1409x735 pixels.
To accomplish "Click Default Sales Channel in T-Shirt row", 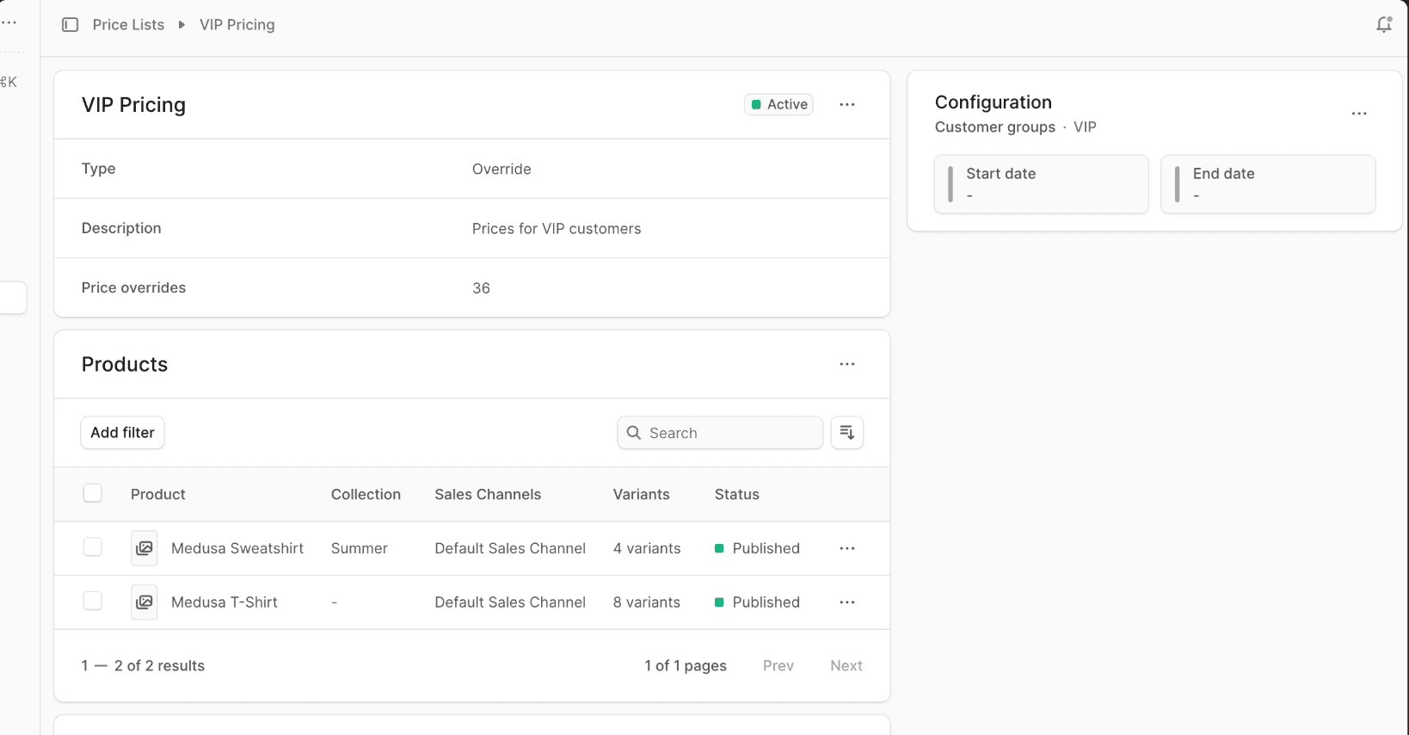I will pyautogui.click(x=510, y=602).
